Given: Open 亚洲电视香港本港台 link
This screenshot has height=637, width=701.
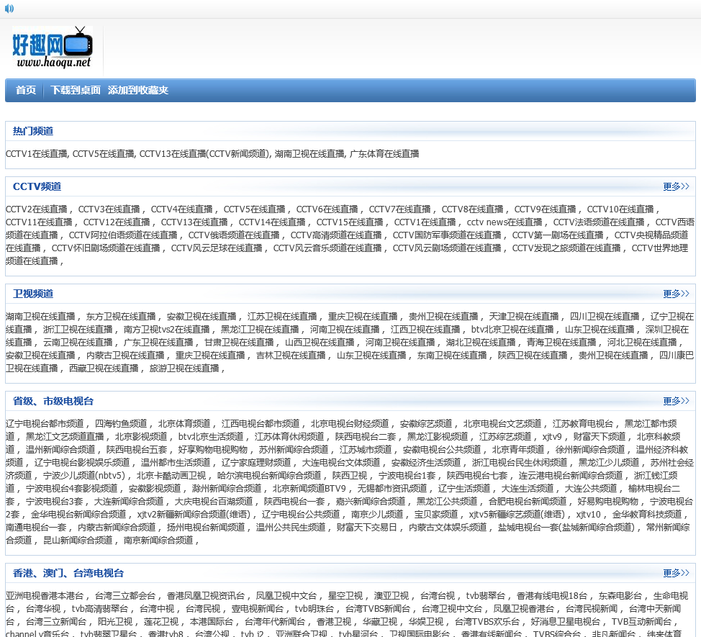Looking at the screenshot, I should (45, 596).
